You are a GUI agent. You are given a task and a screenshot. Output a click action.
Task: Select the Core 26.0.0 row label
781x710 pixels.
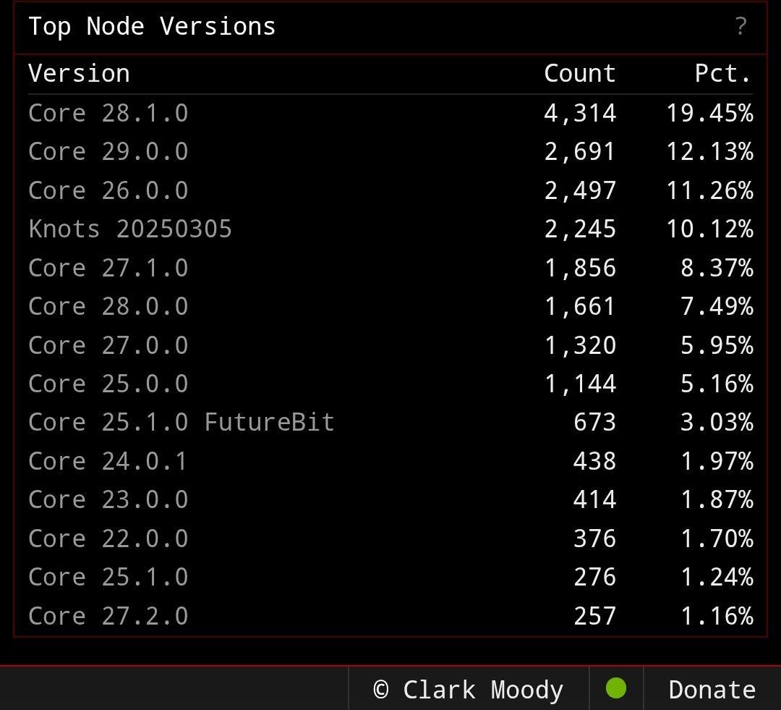108,190
